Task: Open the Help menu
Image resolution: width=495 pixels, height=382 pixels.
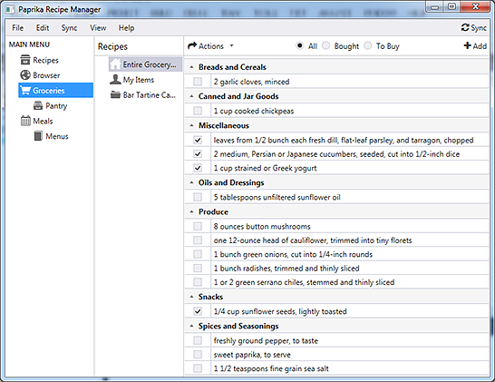Action: [126, 28]
